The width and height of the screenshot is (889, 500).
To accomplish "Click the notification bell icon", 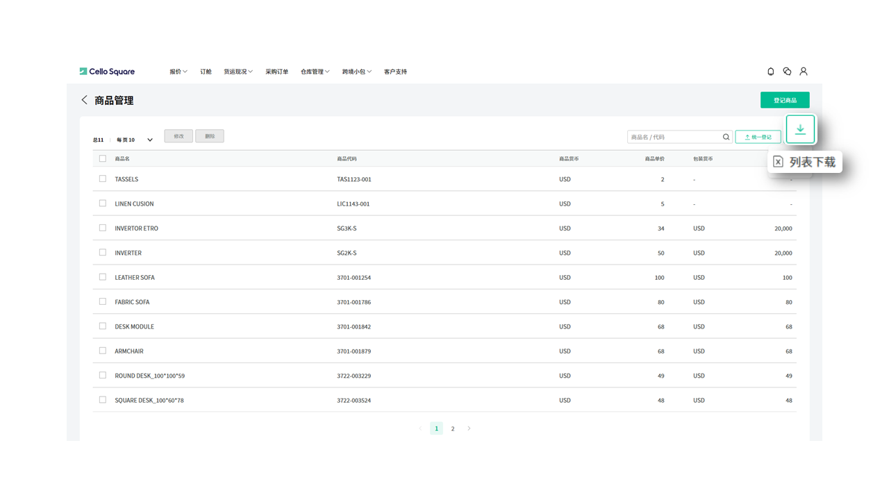I will click(770, 72).
